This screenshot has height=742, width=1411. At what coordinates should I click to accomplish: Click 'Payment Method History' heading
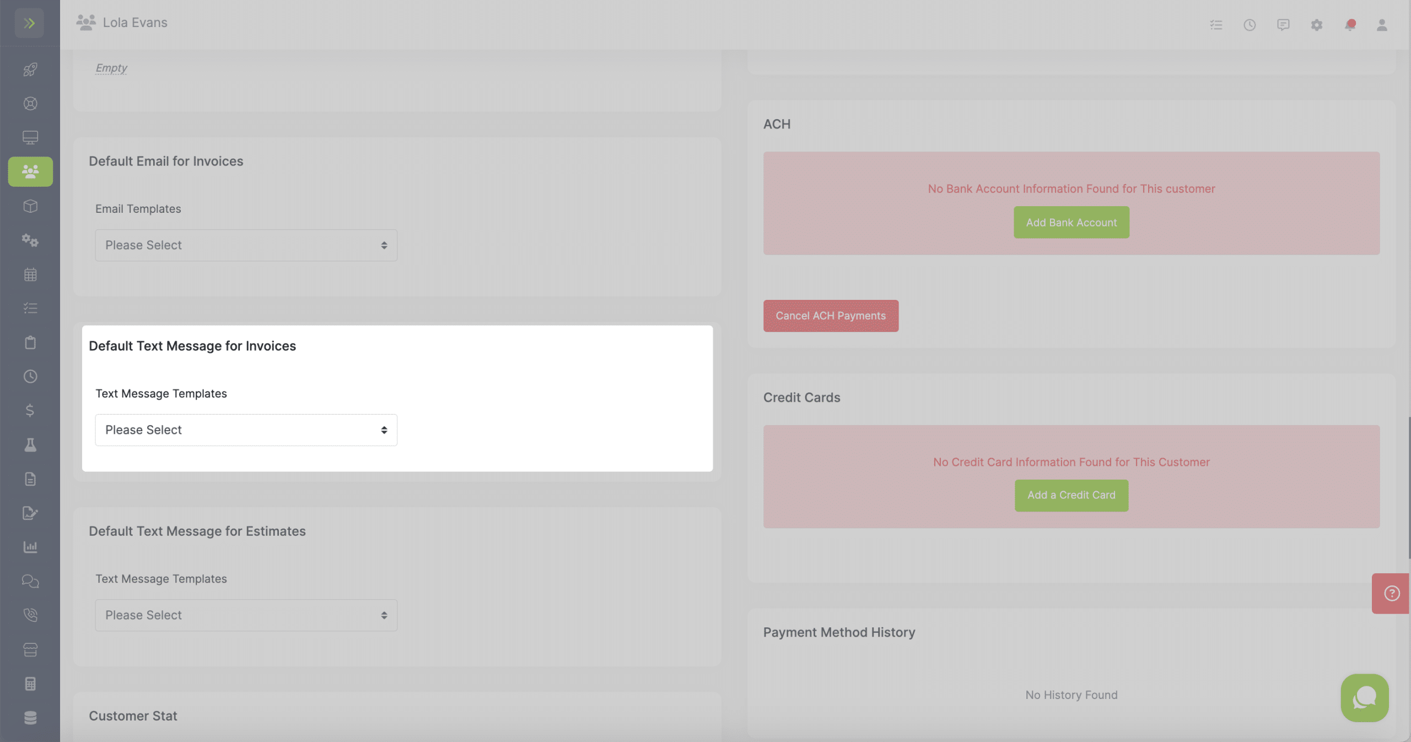coord(839,632)
